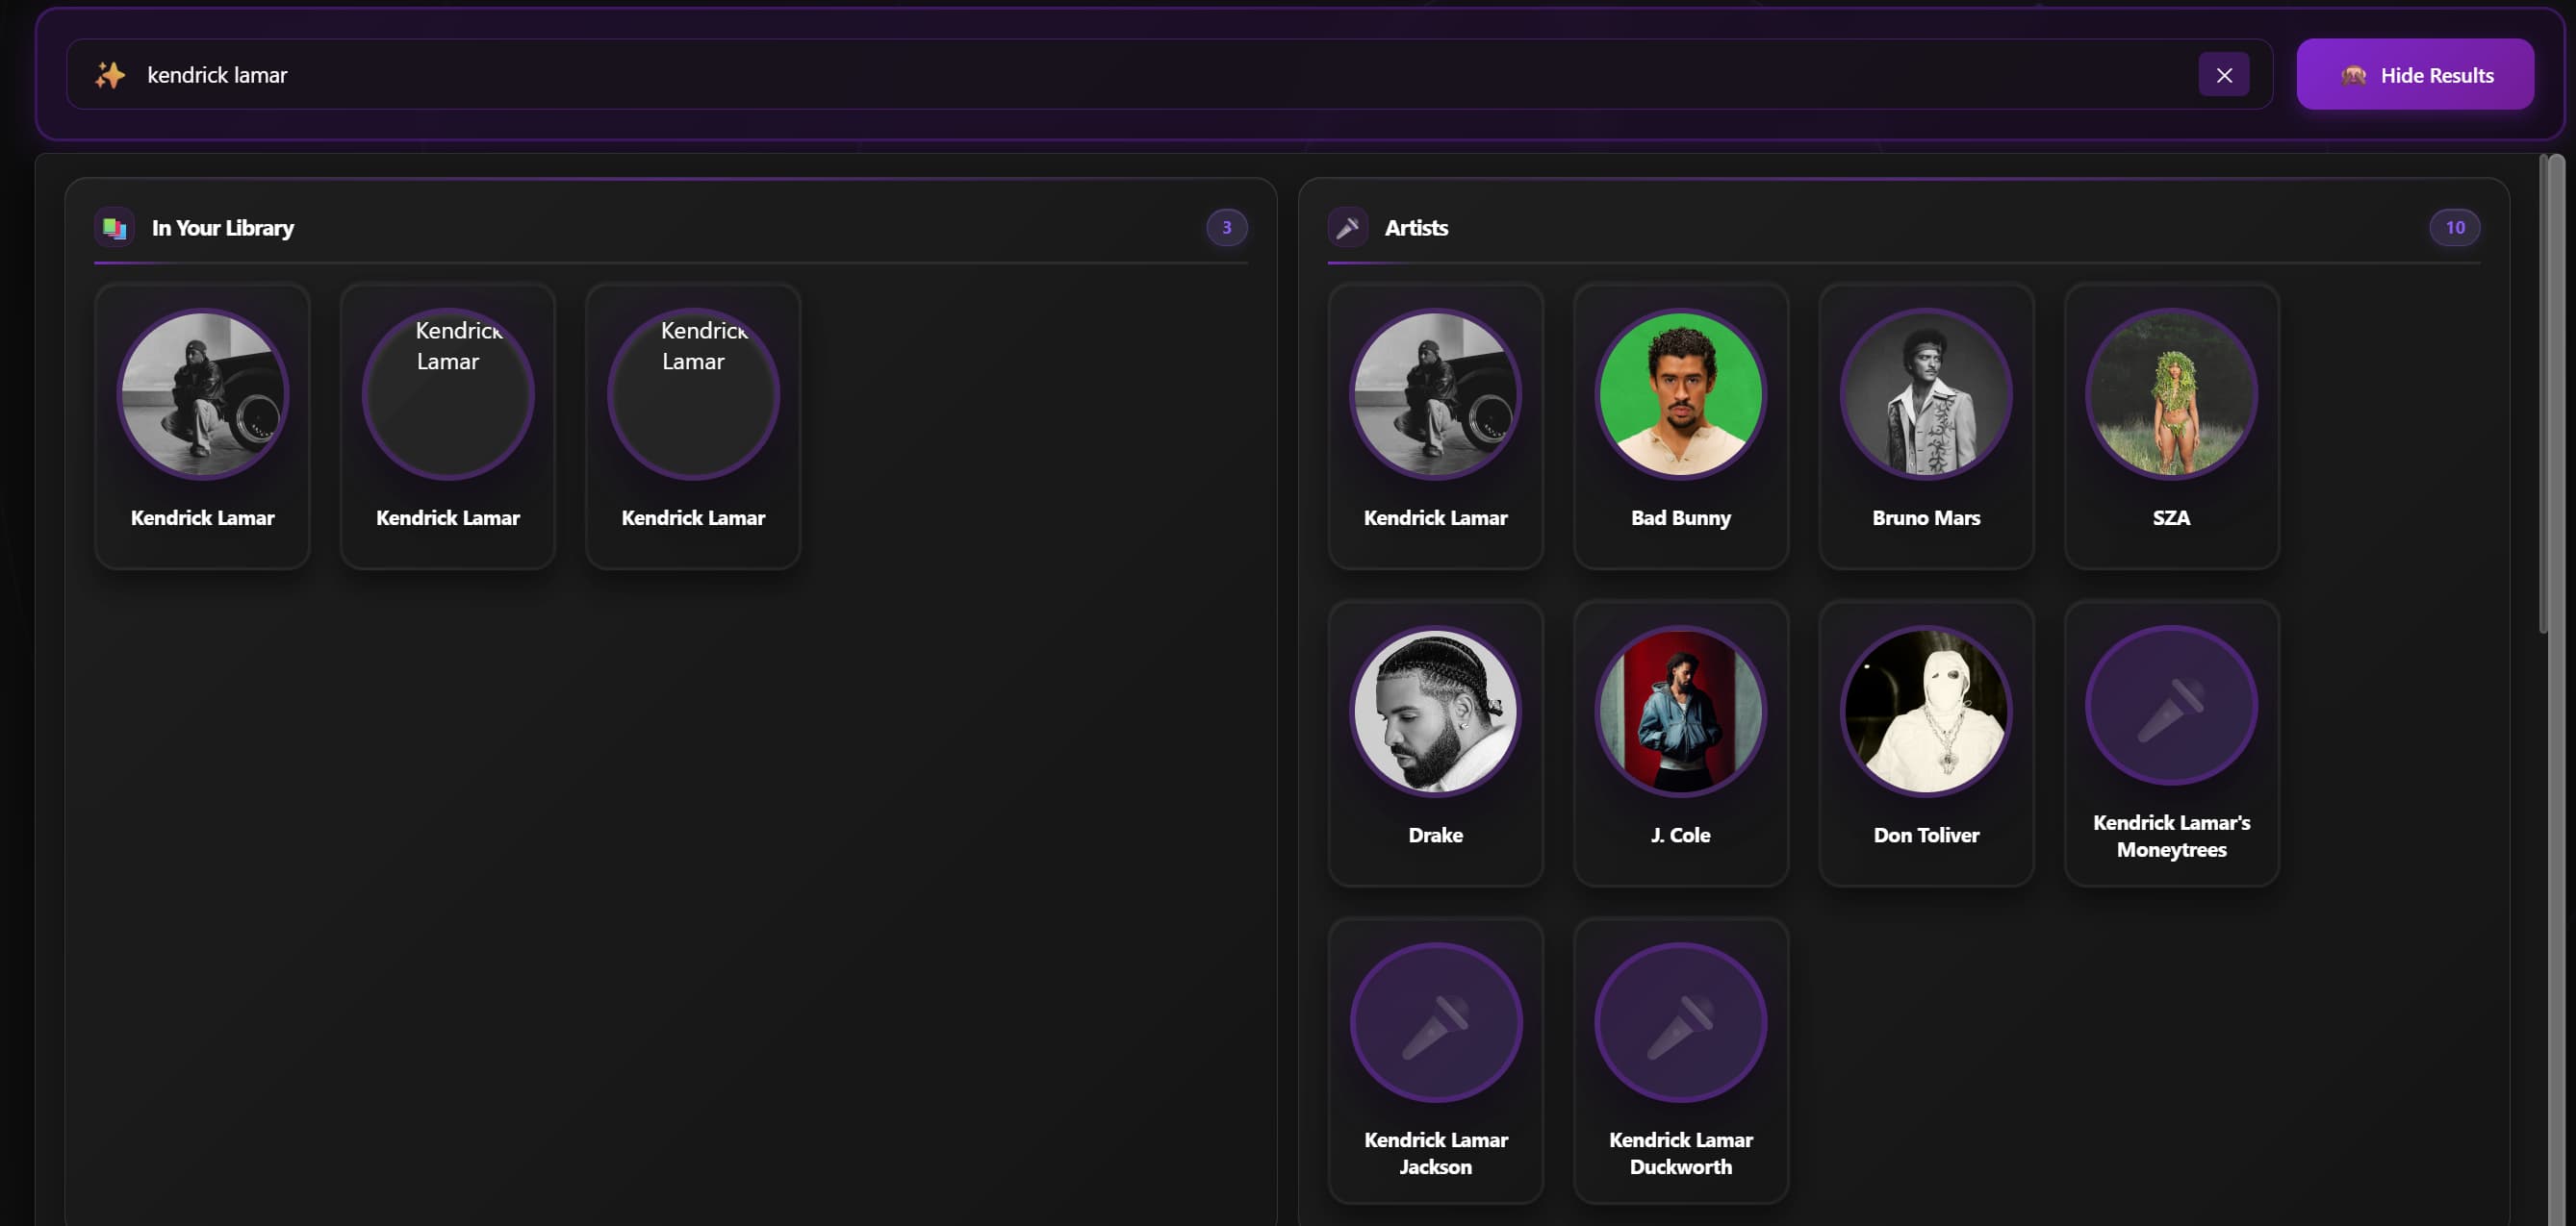
Task: Open Bruno Mars artist card
Action: coord(1925,427)
